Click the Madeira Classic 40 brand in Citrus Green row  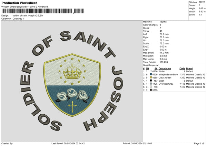[x=196, y=78]
